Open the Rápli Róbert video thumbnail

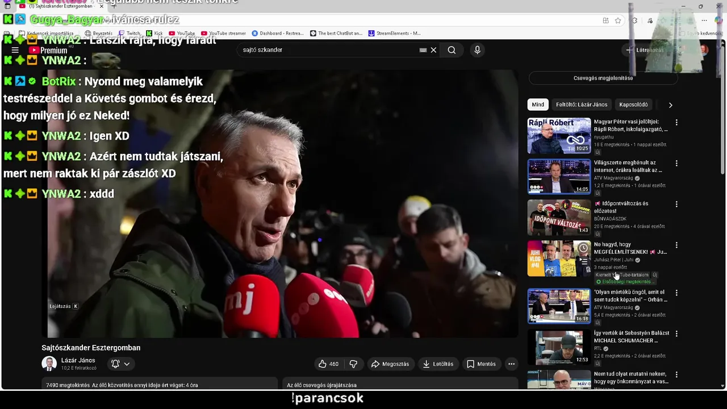click(x=559, y=136)
